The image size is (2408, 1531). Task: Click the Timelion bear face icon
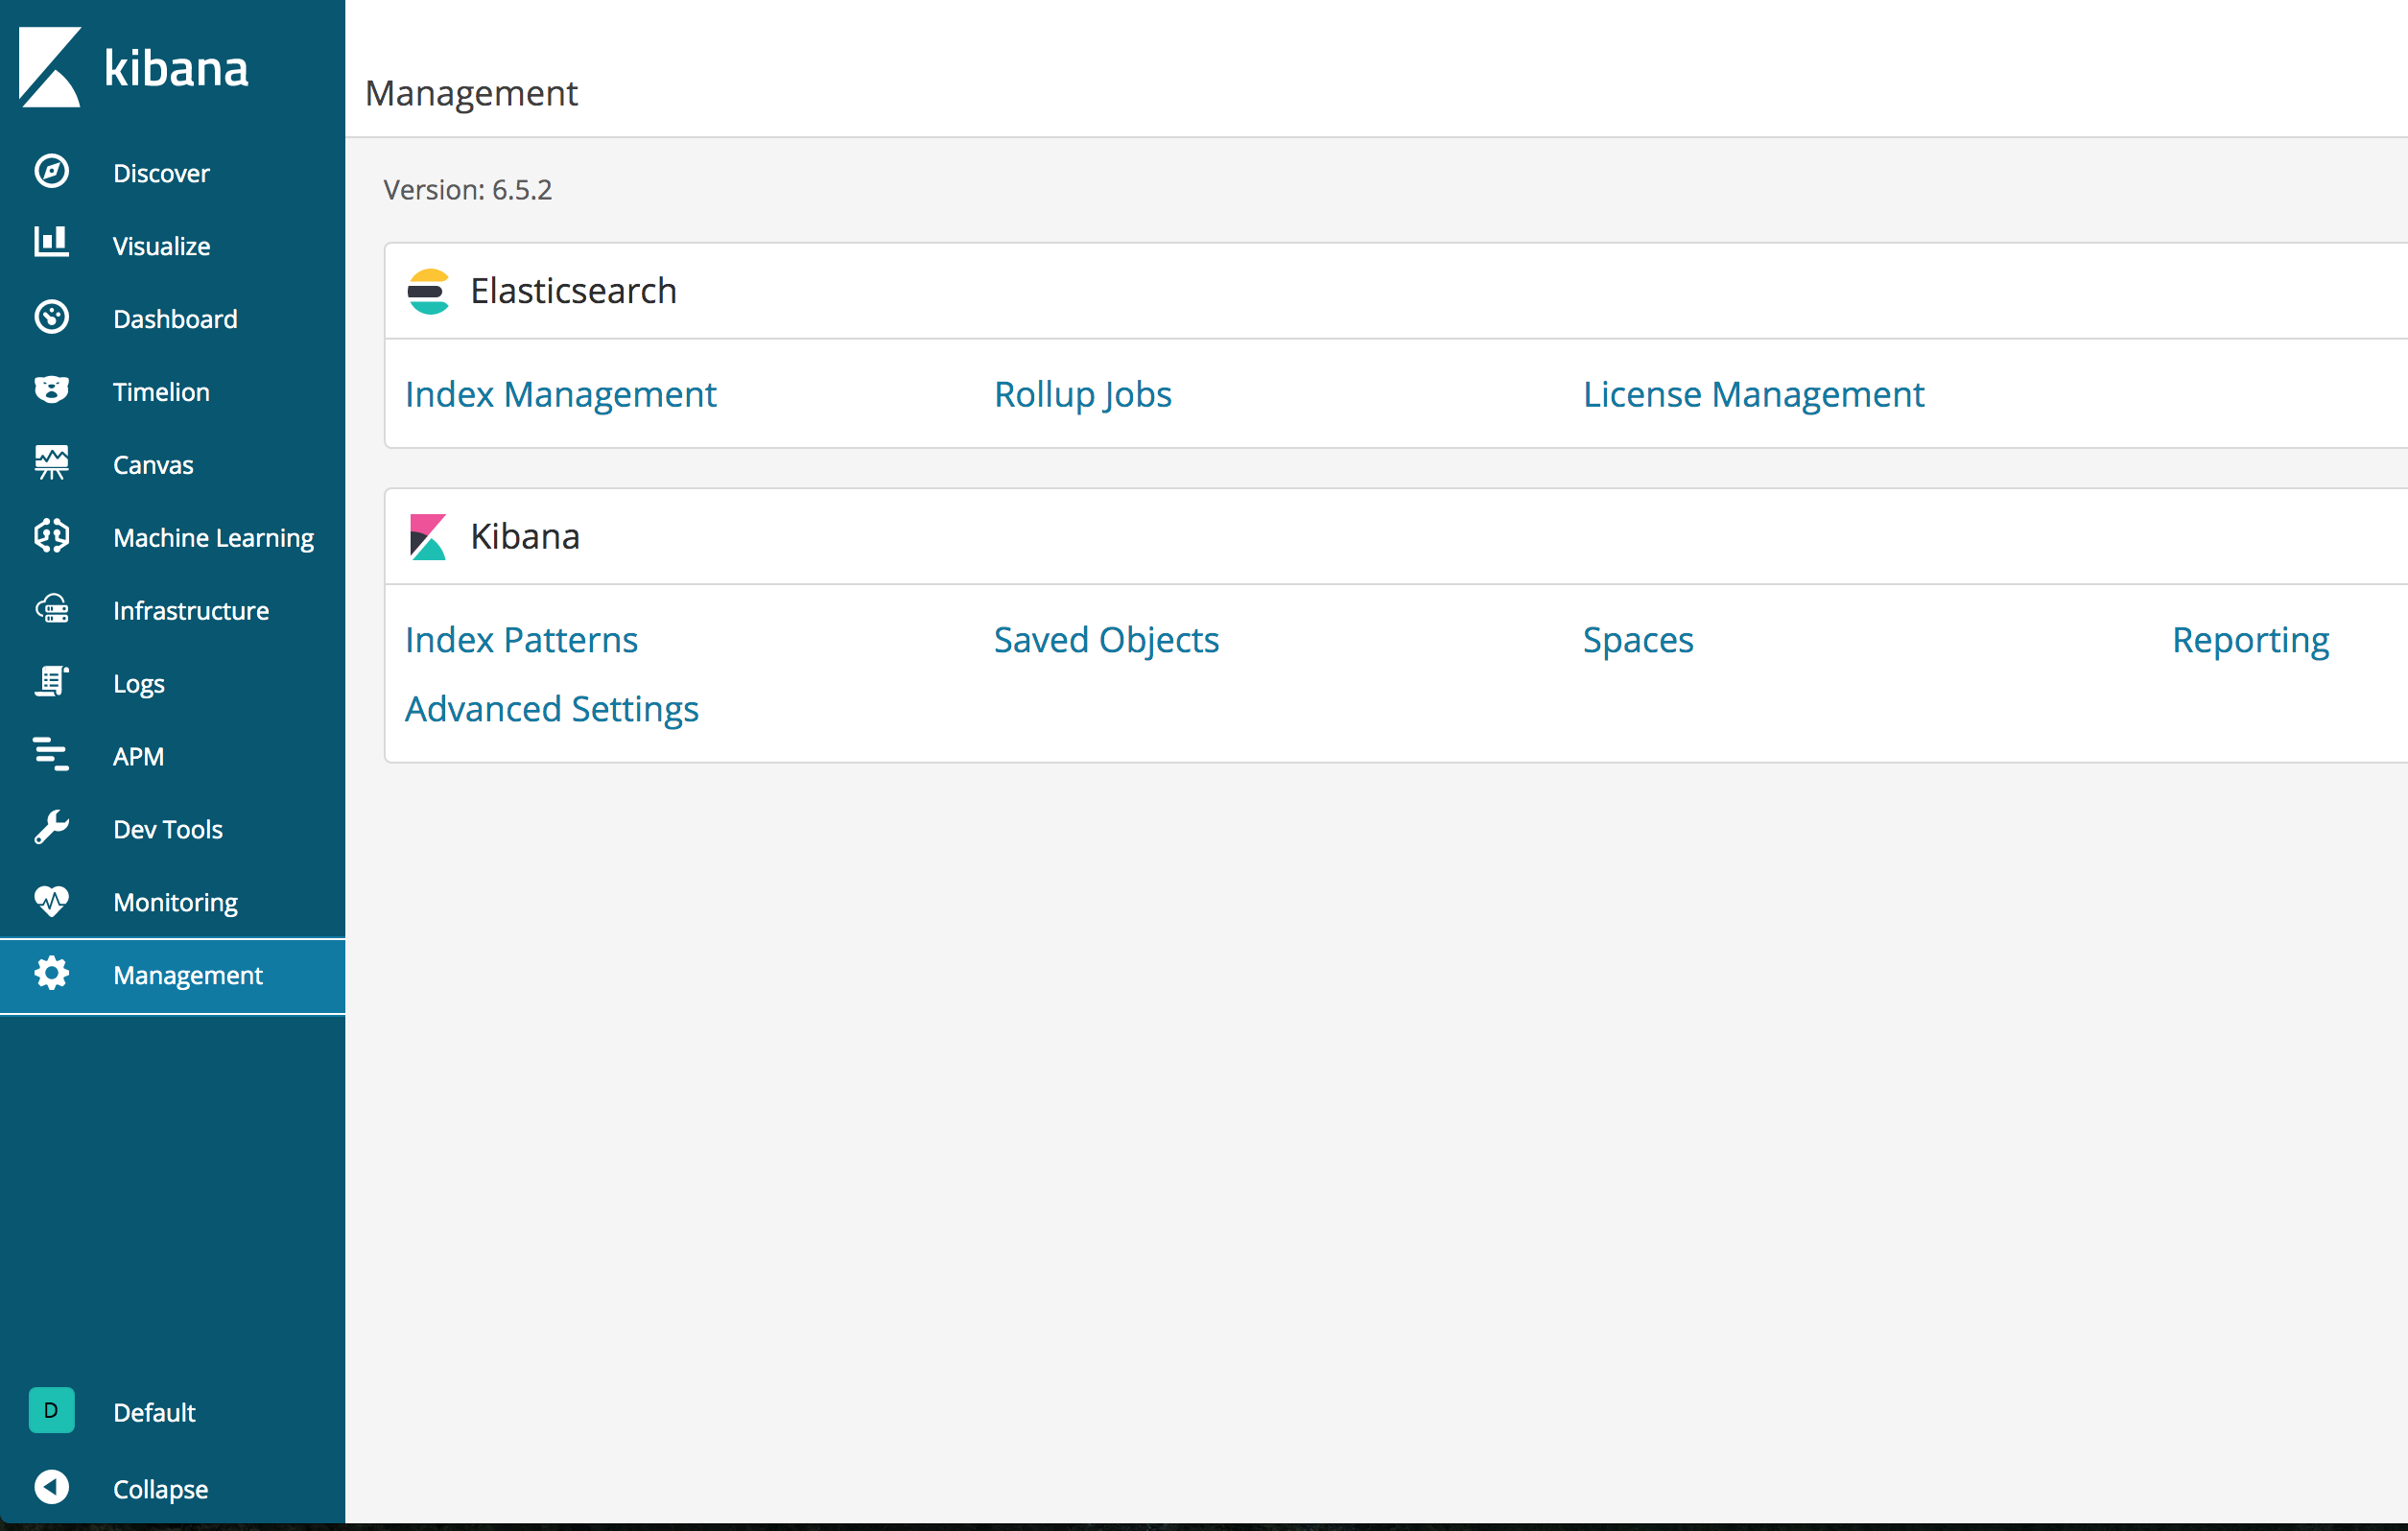pos(51,390)
